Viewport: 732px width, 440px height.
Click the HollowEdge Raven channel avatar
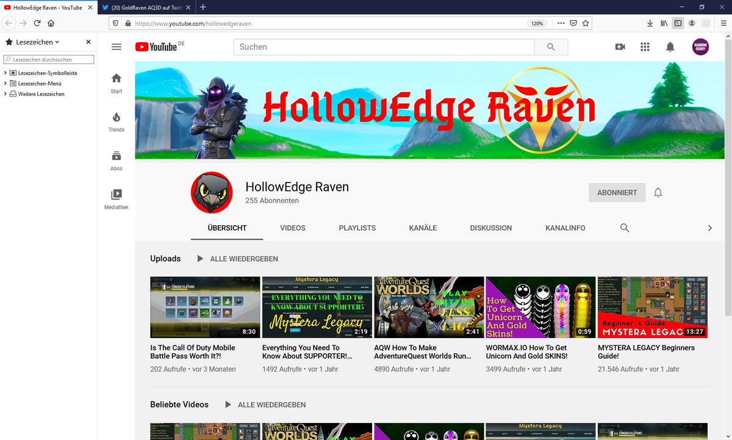pyautogui.click(x=212, y=192)
